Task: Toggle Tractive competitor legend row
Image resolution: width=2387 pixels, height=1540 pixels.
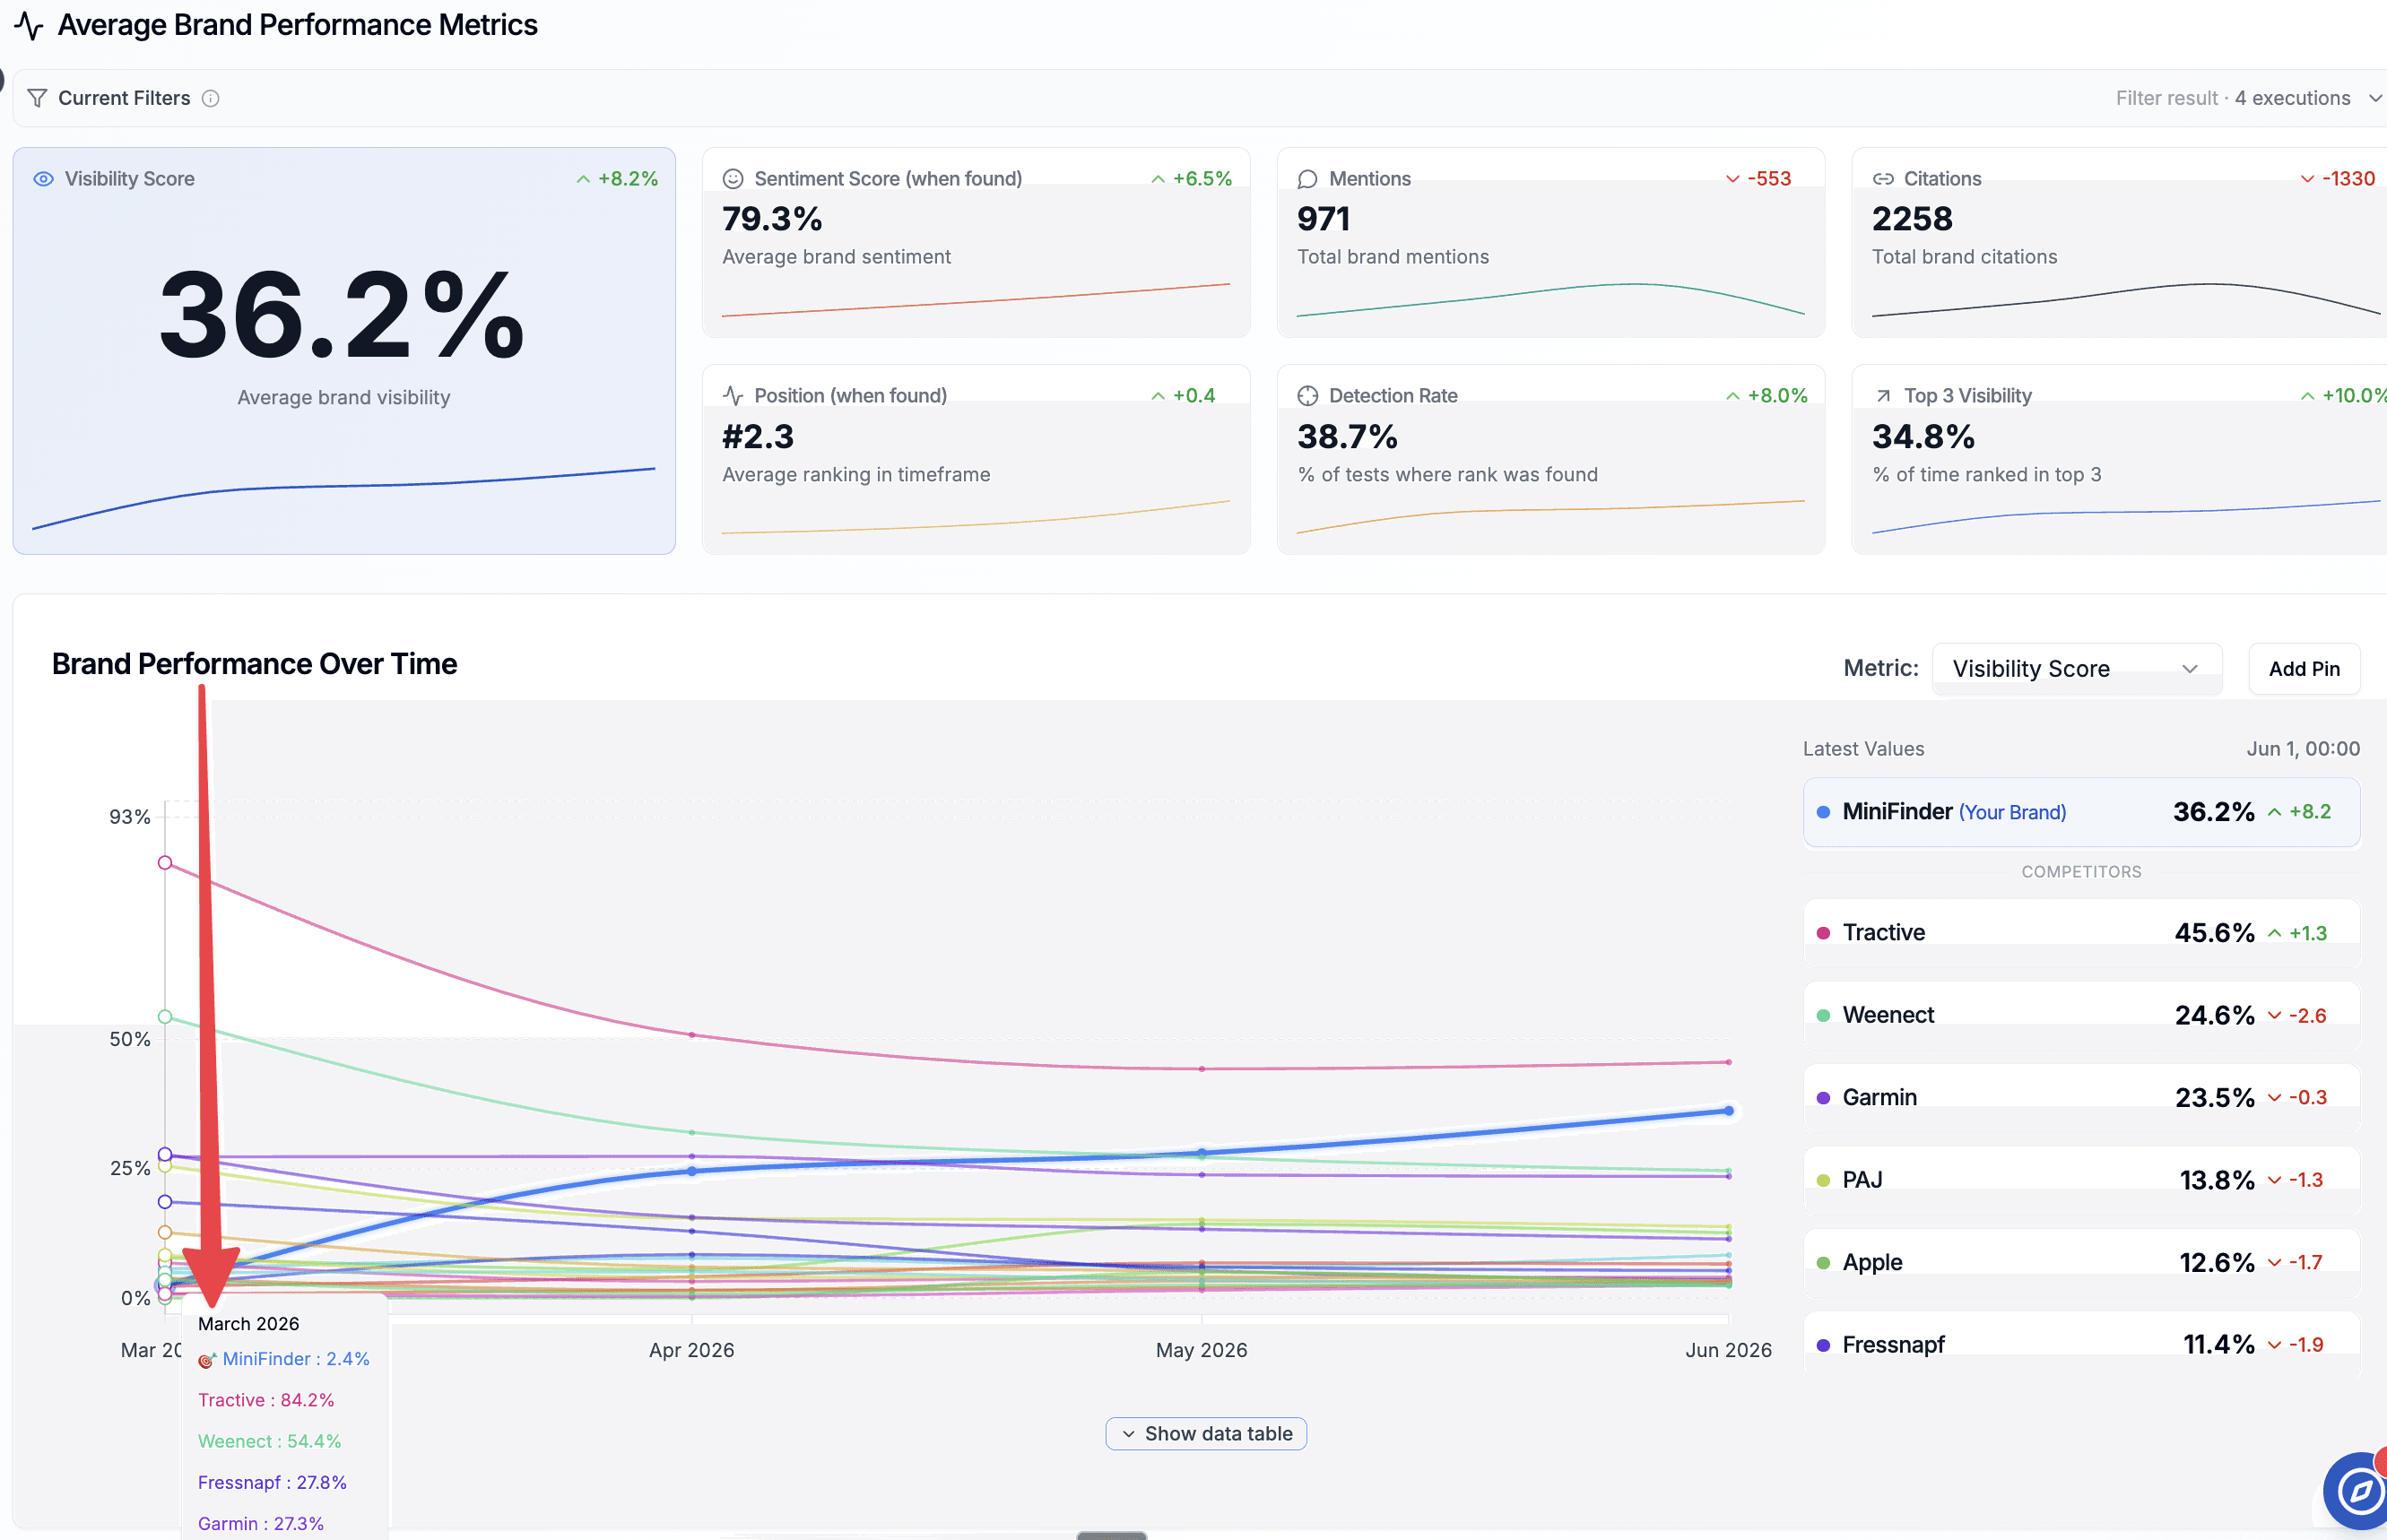Action: [x=2081, y=933]
